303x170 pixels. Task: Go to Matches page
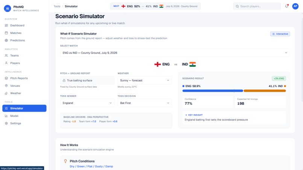24,33
